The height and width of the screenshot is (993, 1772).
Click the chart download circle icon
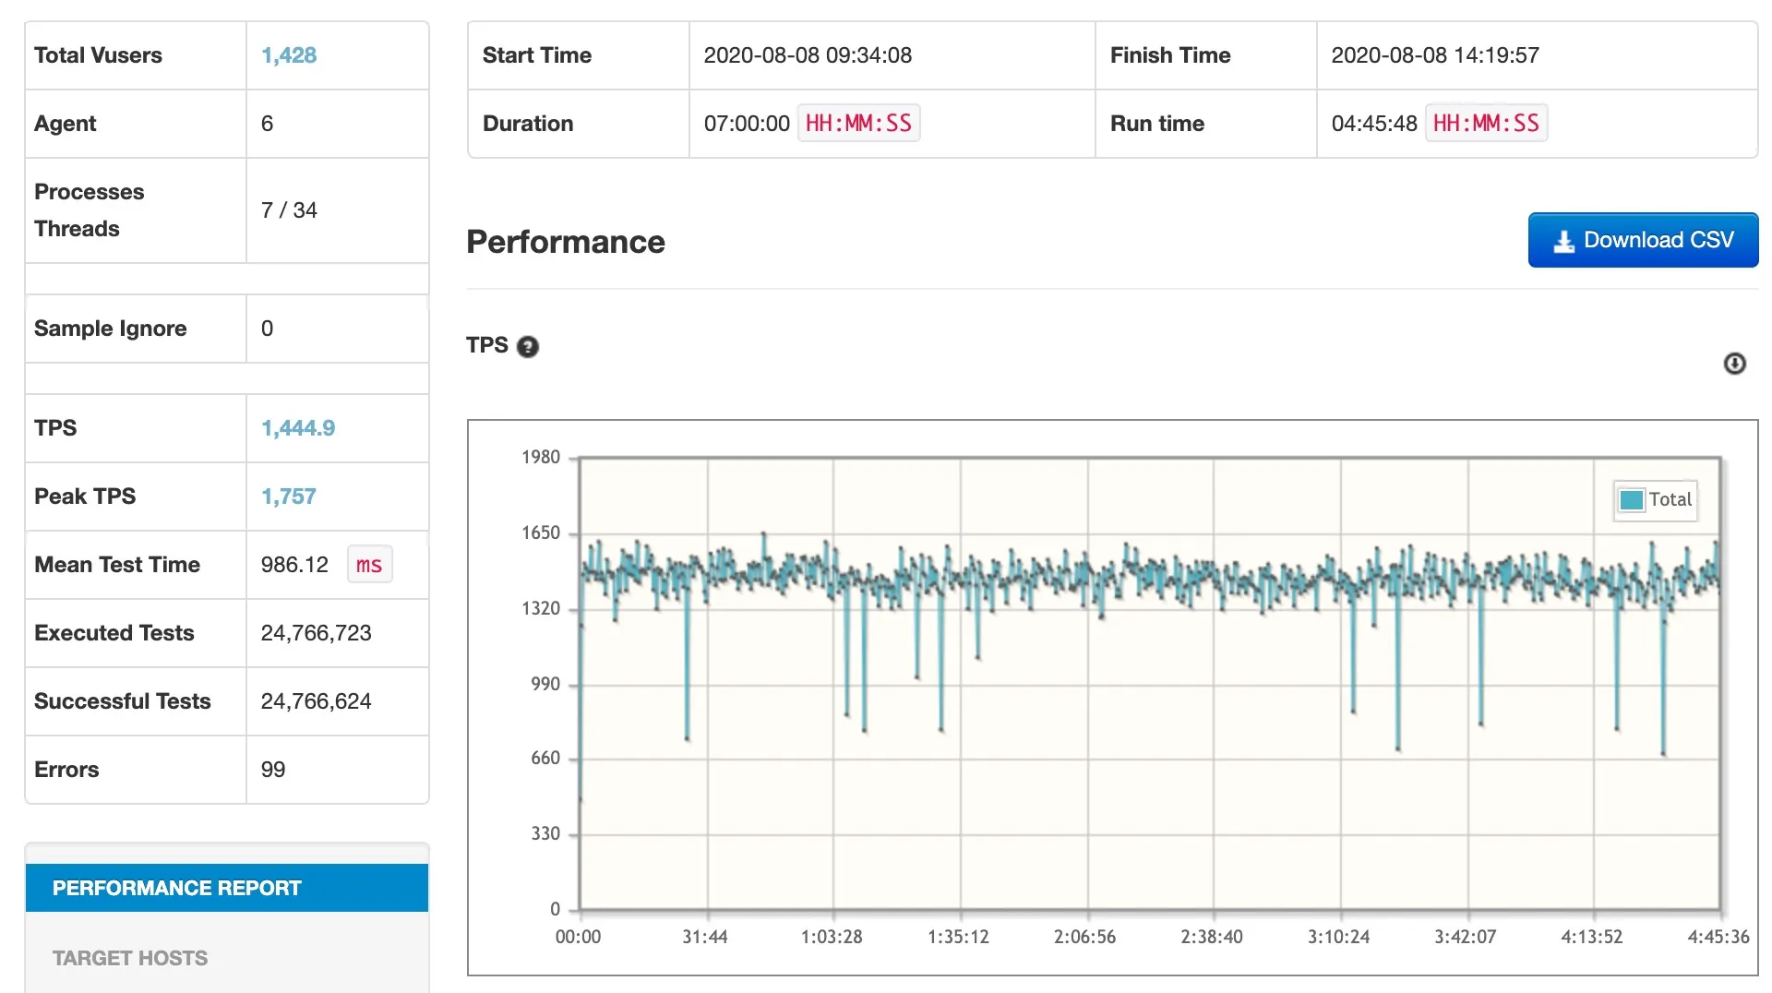point(1734,364)
